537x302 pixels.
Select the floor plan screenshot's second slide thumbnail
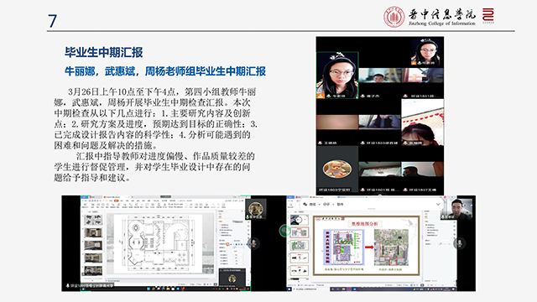93,233
